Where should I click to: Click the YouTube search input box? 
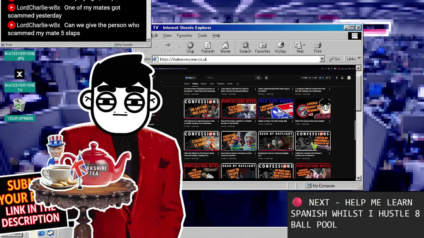click(231, 78)
